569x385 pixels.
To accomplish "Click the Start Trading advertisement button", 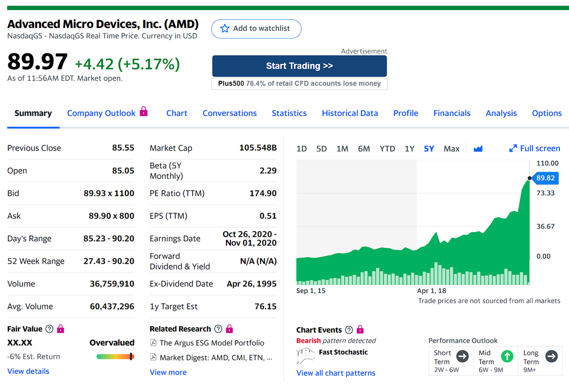I will pyautogui.click(x=299, y=65).
